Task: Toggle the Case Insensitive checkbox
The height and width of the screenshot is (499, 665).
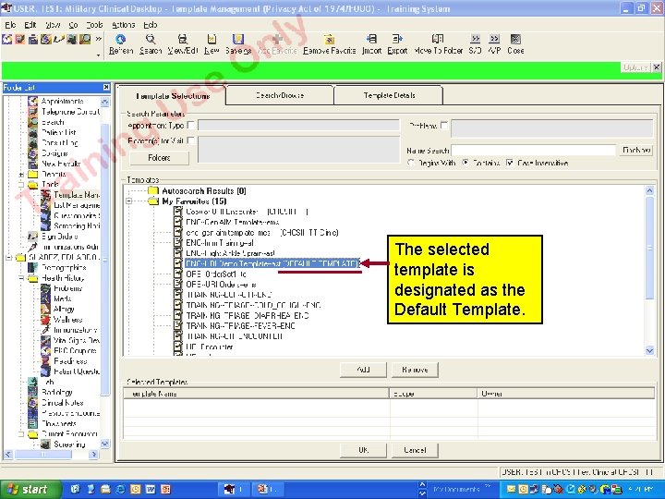Action: (509, 163)
